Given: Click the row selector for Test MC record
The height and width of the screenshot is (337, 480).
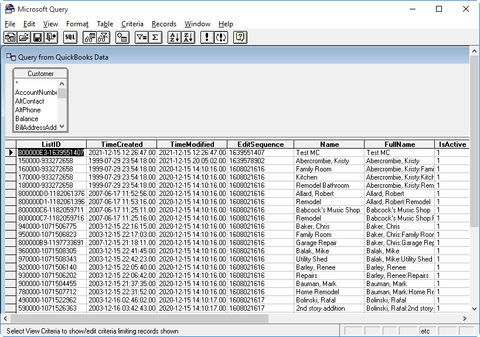Looking at the screenshot, I should click(x=11, y=153).
